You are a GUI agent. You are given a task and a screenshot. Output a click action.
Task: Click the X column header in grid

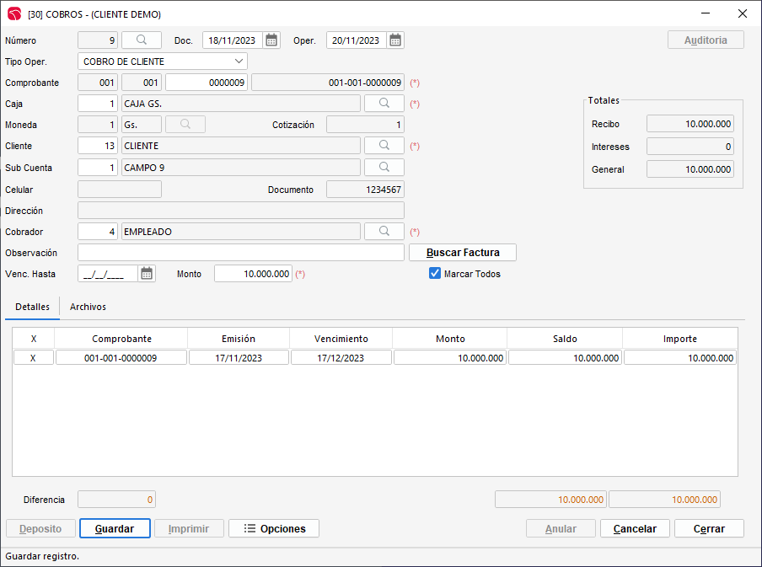pos(34,339)
